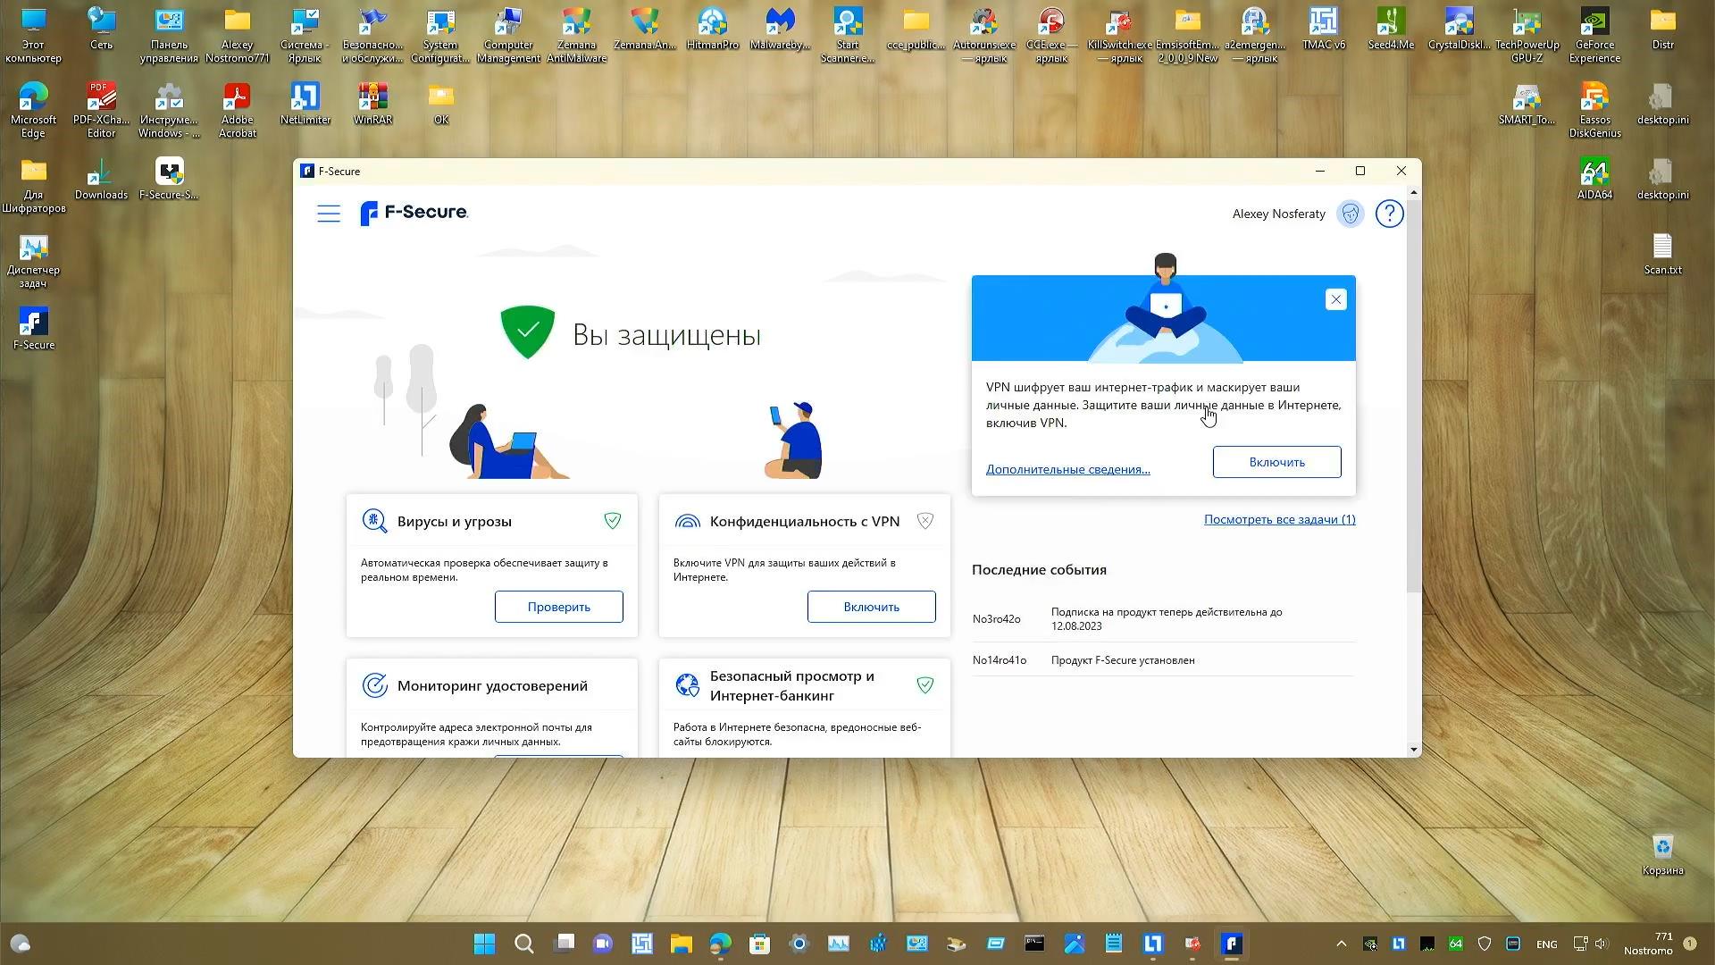Click the Windows Start button
The width and height of the screenshot is (1715, 965).
click(x=484, y=944)
